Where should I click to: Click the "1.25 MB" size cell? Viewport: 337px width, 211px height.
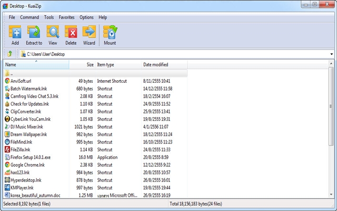(x=85, y=195)
